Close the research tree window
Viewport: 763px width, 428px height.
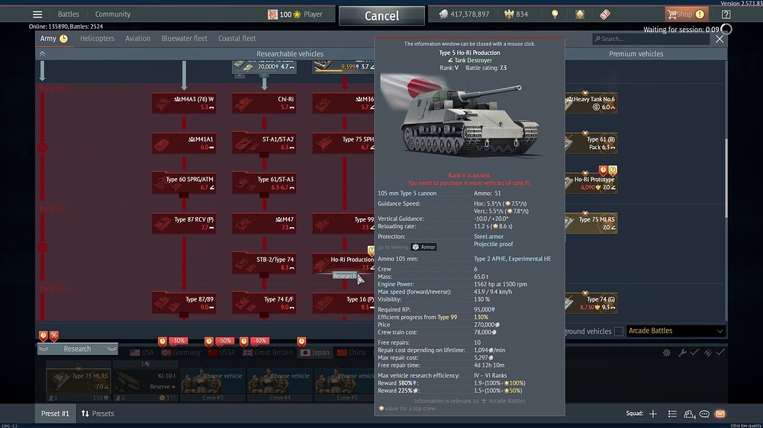click(720, 39)
